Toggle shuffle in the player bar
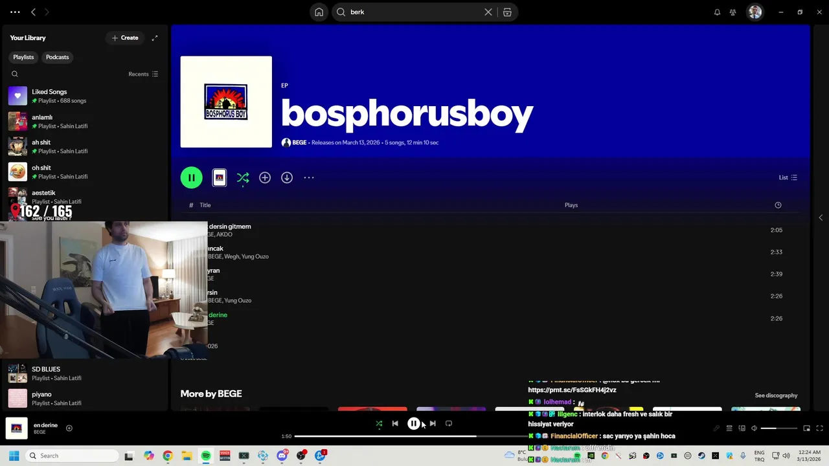The height and width of the screenshot is (466, 829). point(379,424)
